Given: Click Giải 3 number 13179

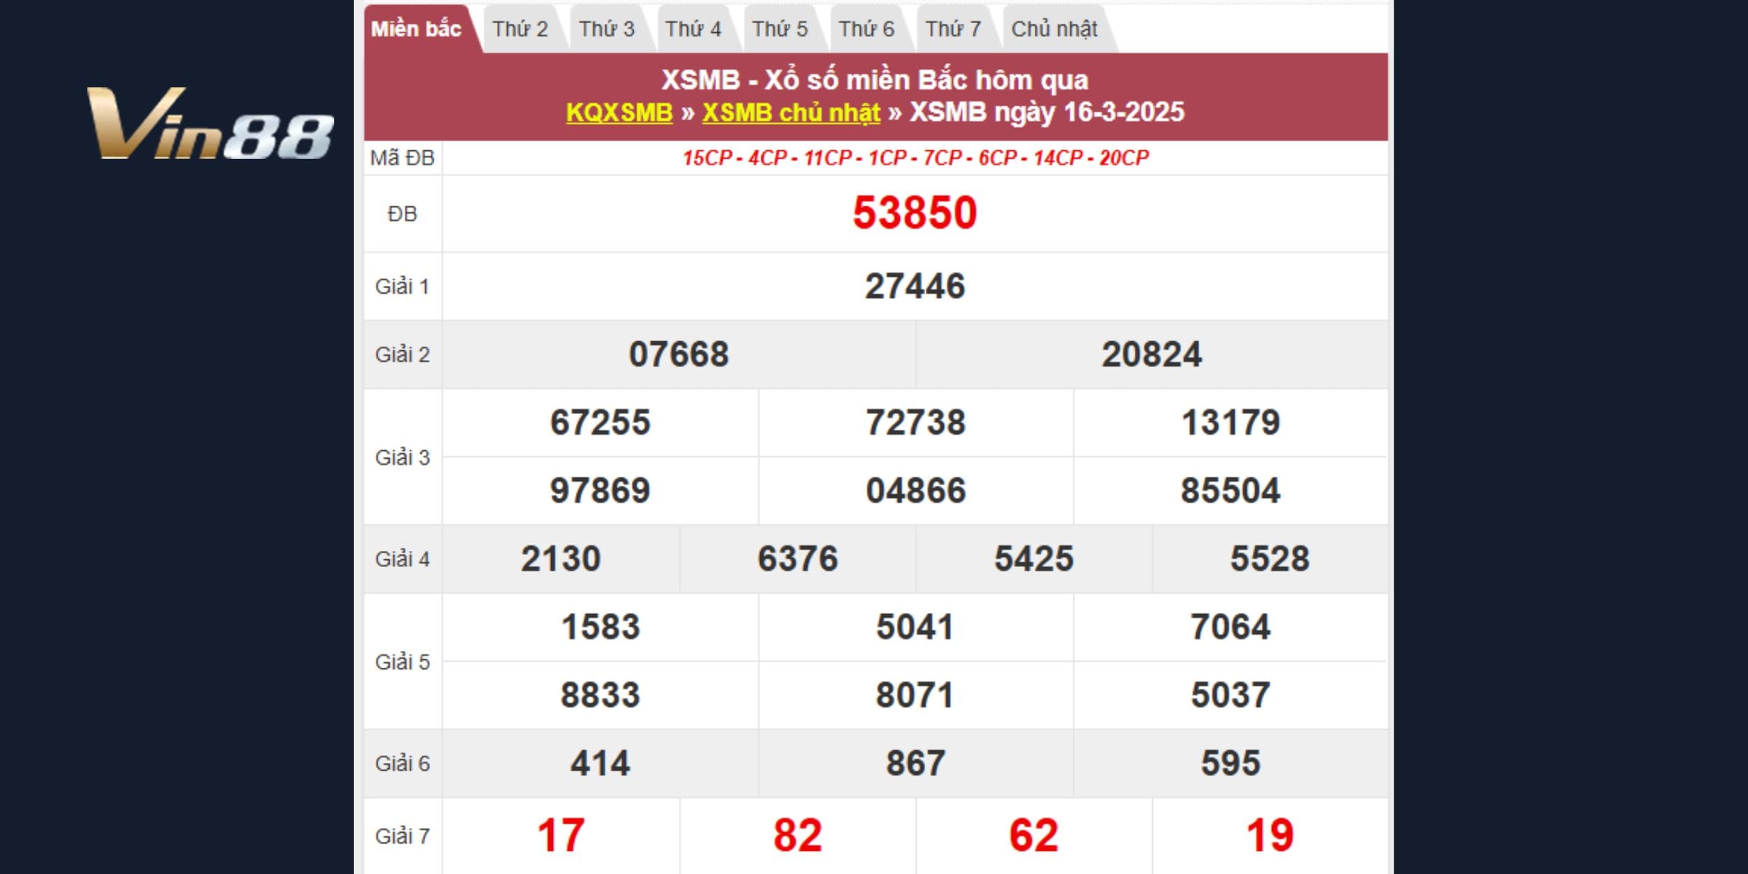Looking at the screenshot, I should click(1231, 422).
